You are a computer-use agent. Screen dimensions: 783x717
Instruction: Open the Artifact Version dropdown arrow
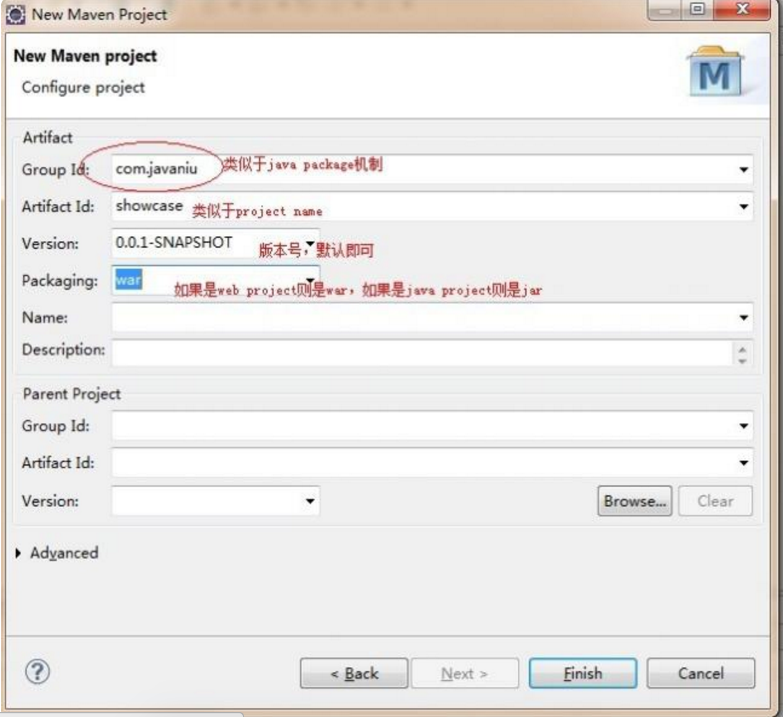(x=310, y=243)
